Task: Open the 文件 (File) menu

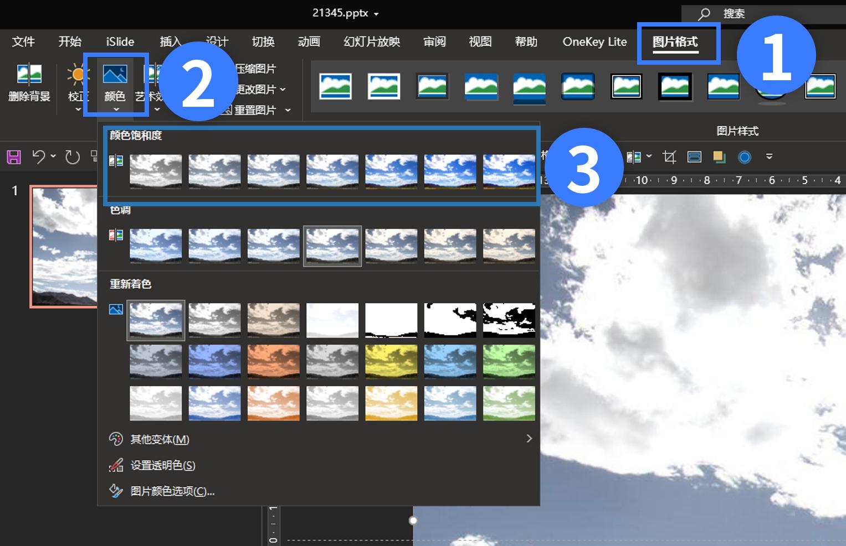Action: (x=23, y=41)
